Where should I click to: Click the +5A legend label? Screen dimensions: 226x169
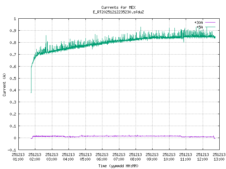[200, 27]
